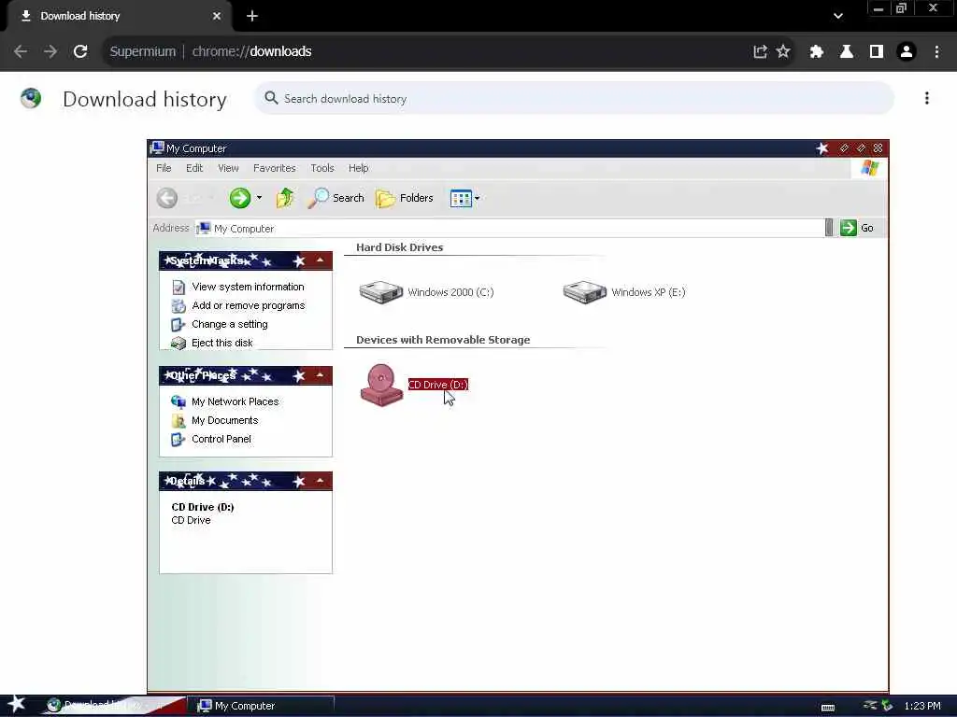The image size is (957, 717).
Task: Collapse the System Tasks panel
Action: coord(320,261)
